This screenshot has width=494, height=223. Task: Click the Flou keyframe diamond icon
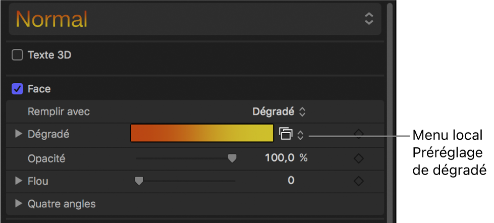pyautogui.click(x=358, y=181)
